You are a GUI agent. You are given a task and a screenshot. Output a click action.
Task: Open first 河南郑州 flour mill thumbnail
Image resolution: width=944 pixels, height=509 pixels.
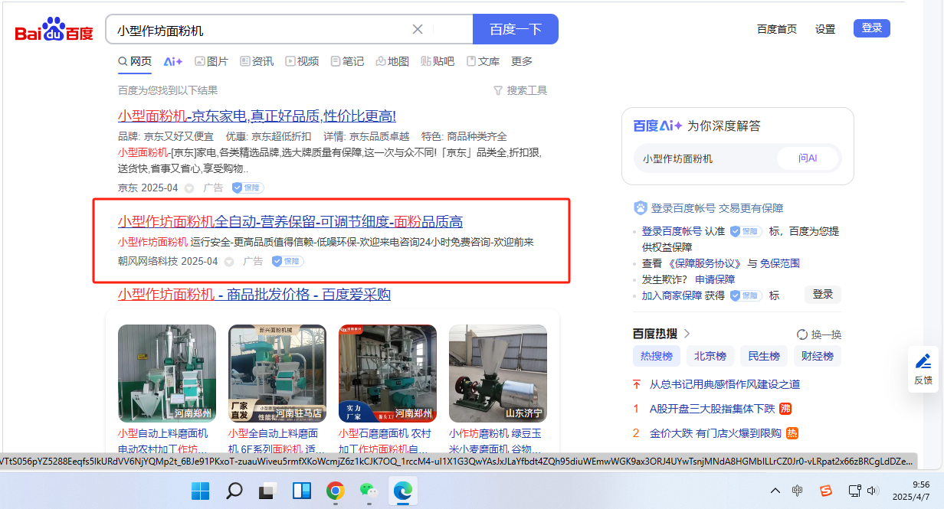coord(167,374)
